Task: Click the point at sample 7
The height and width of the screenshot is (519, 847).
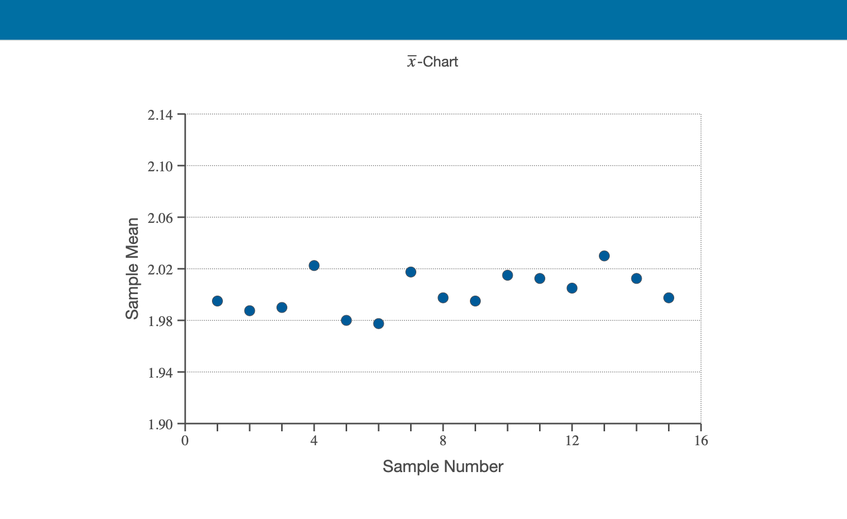Action: [x=411, y=271]
